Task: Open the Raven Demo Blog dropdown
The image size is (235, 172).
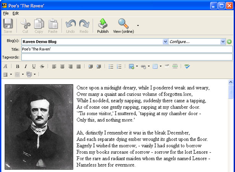Action: click(x=165, y=42)
